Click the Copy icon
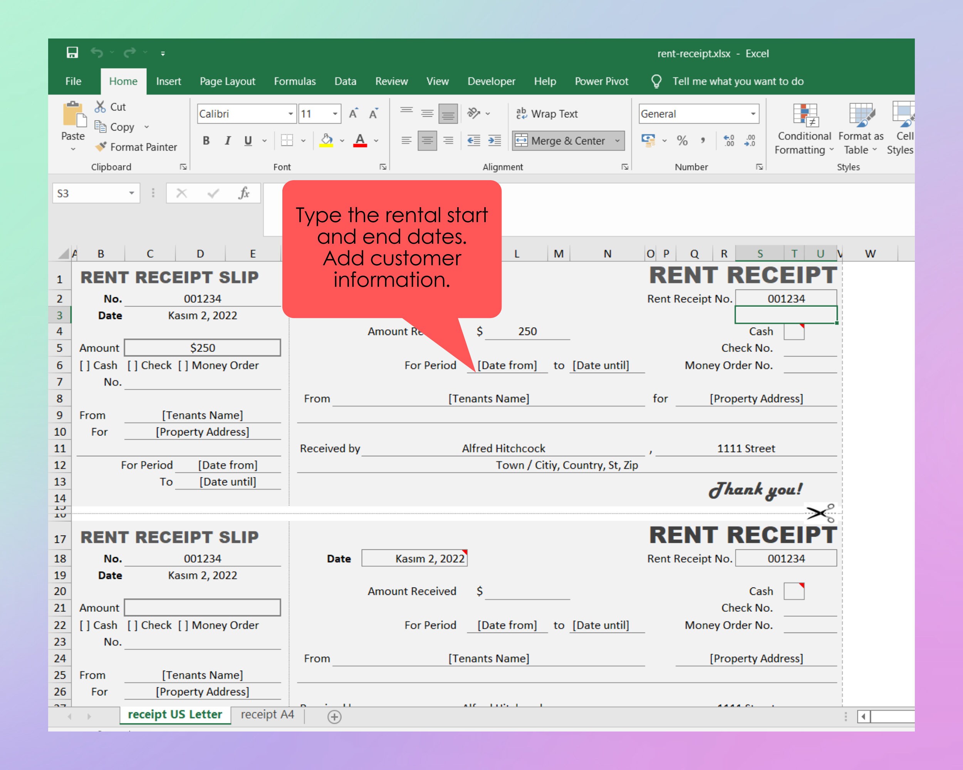The width and height of the screenshot is (963, 770). (x=102, y=127)
